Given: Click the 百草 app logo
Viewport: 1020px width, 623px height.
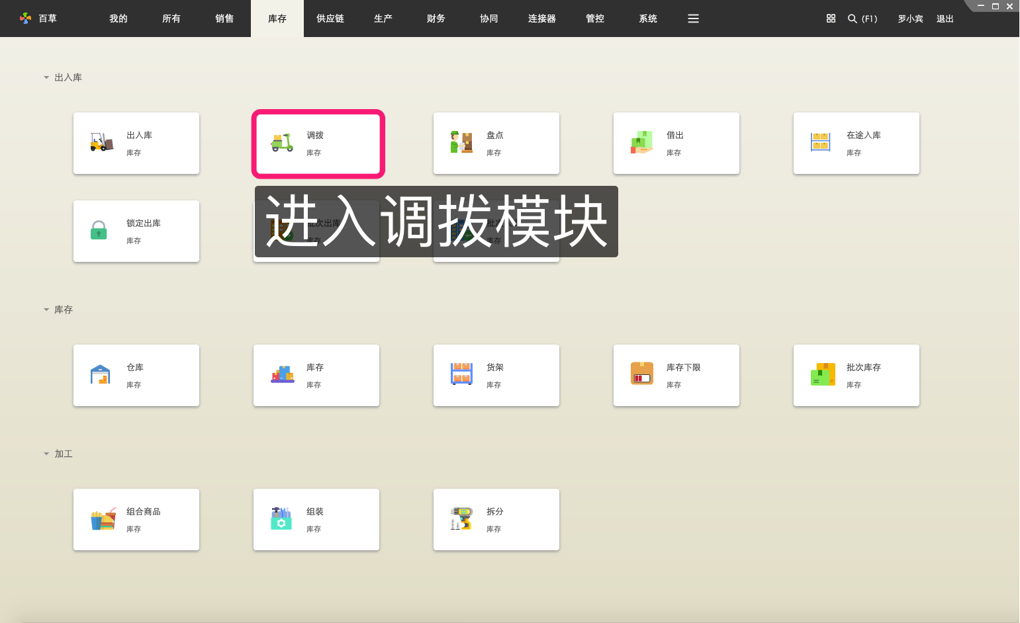Looking at the screenshot, I should point(26,19).
